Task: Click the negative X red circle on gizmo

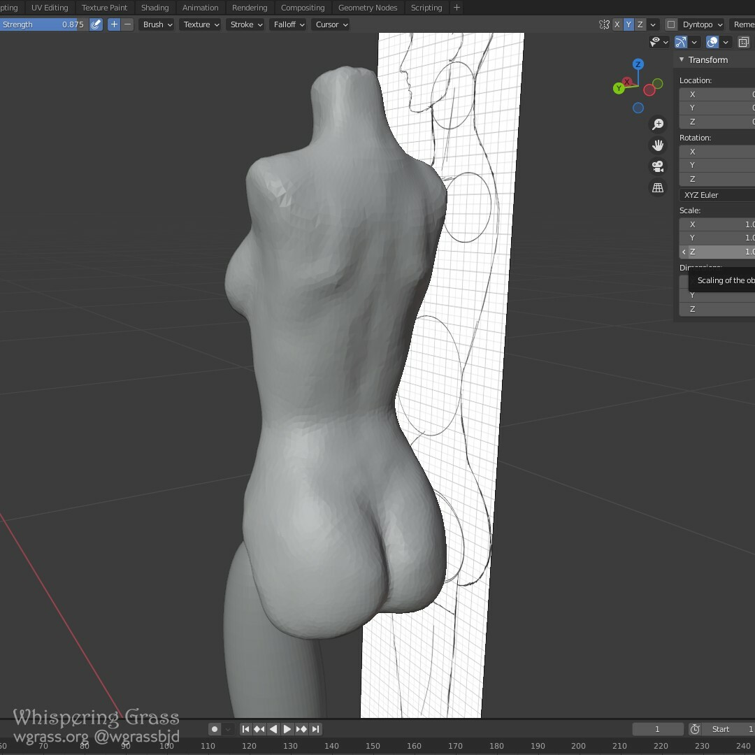Action: 649,90
